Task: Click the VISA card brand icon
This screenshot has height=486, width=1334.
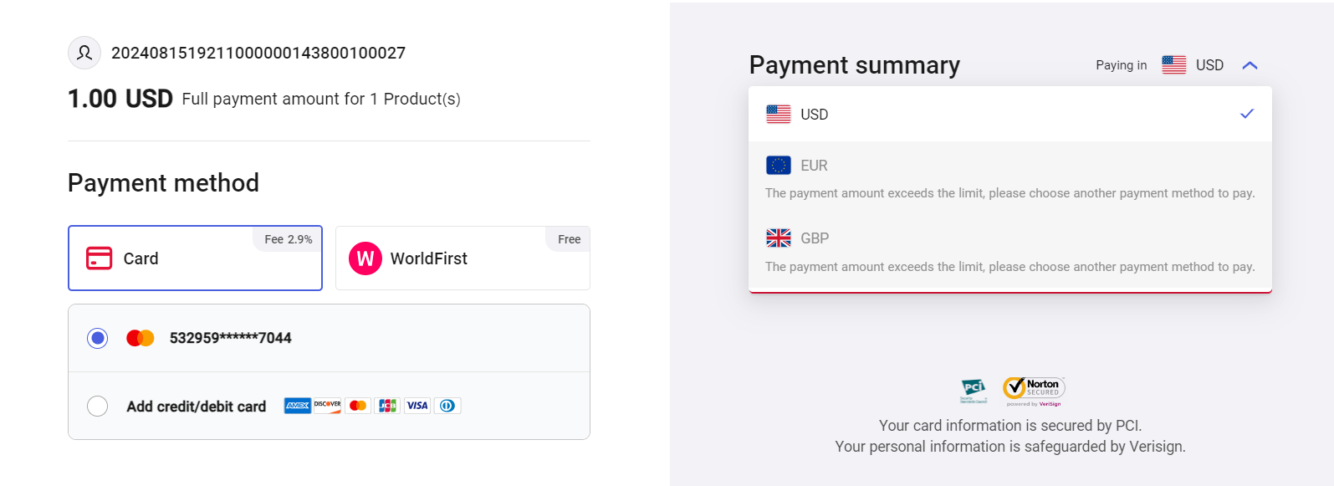Action: pos(417,406)
